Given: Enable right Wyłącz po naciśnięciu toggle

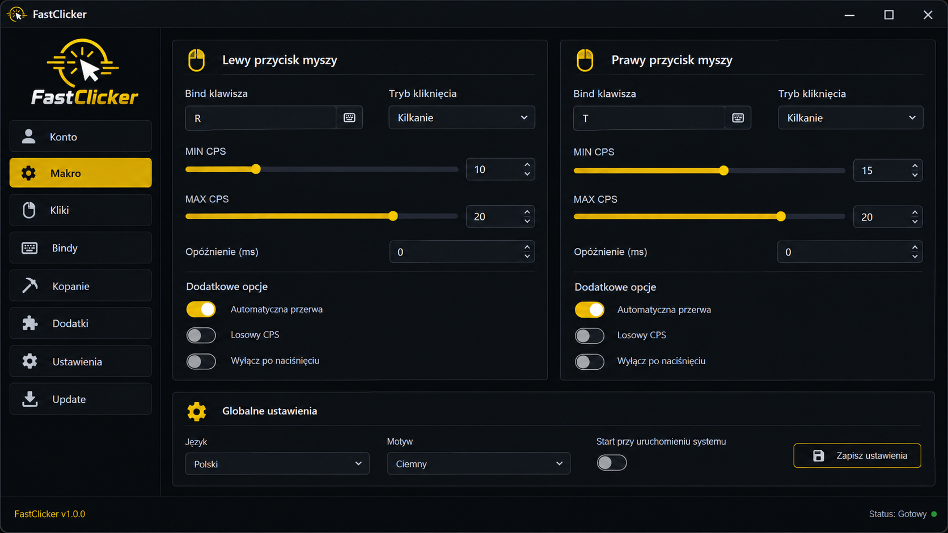Looking at the screenshot, I should tap(590, 361).
